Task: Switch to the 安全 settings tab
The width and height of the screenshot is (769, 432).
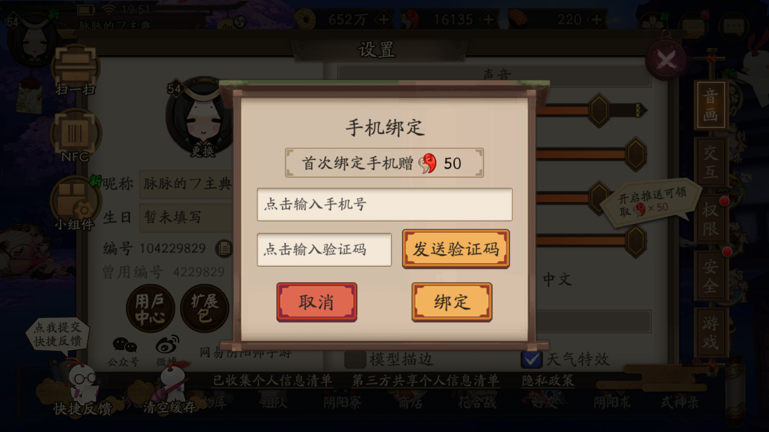Action: coord(711,276)
